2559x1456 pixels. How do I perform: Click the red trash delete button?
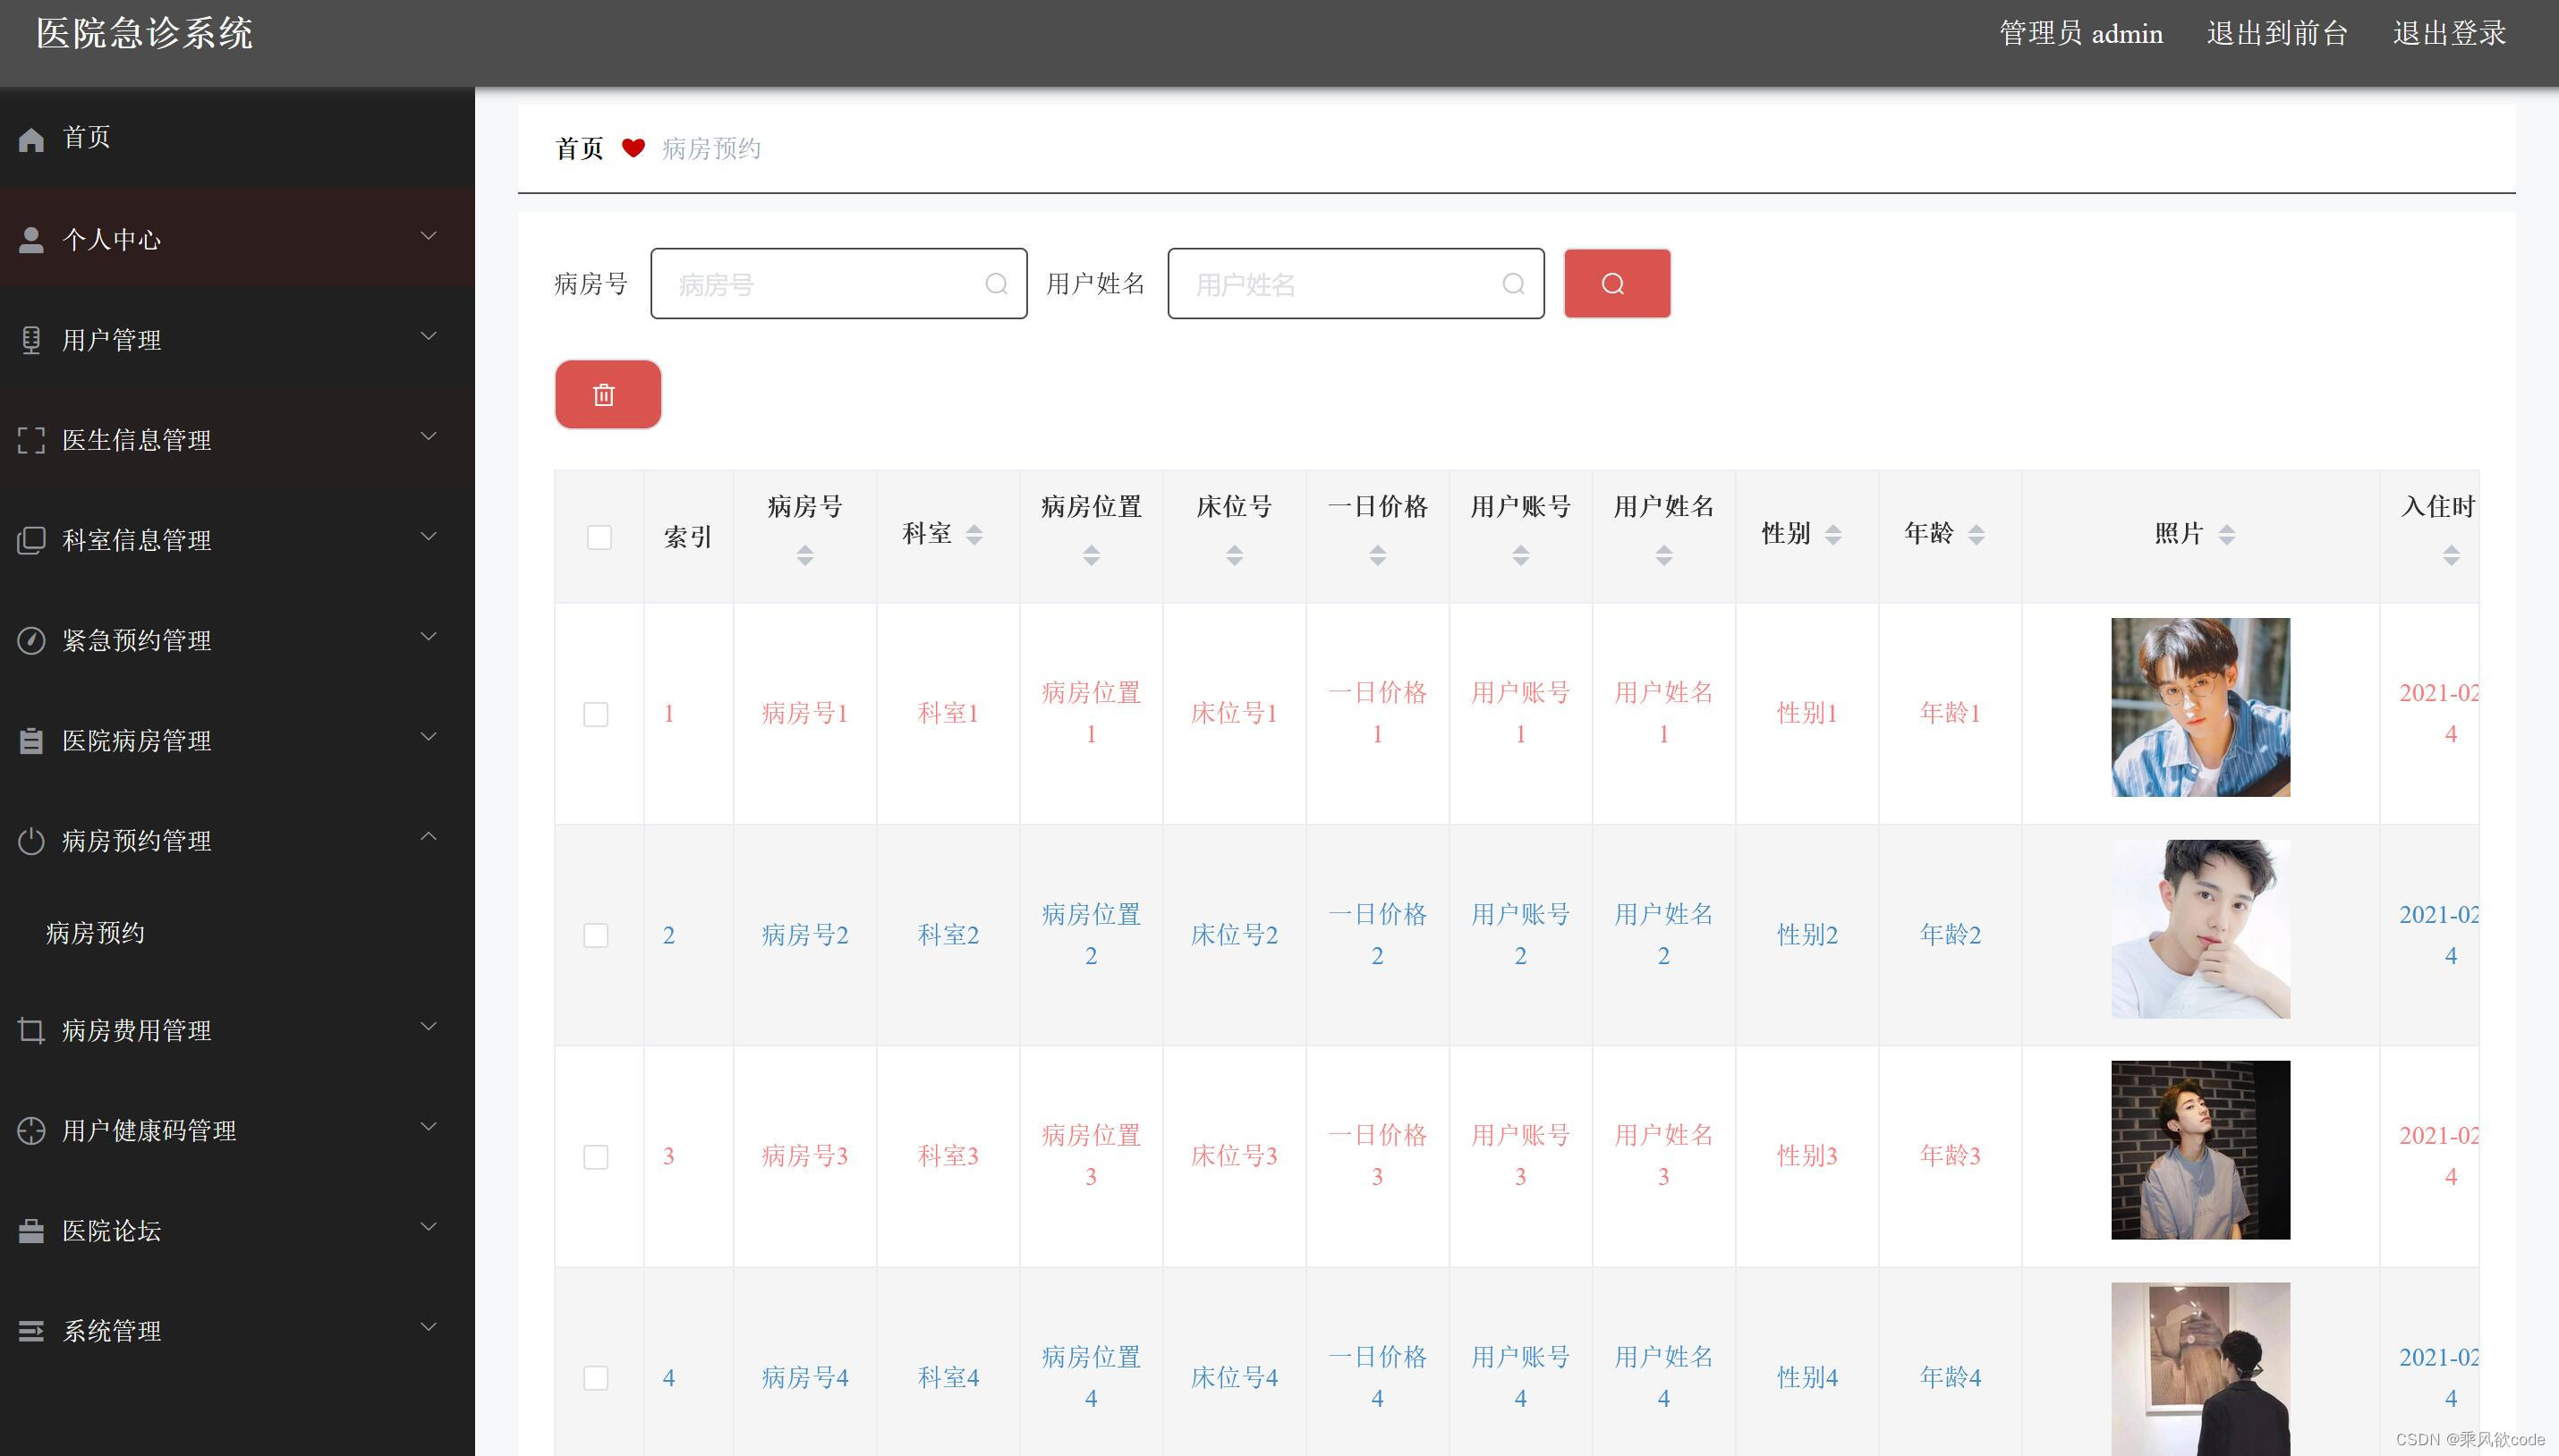[608, 394]
